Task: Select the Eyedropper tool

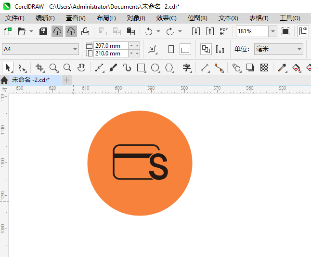Action: coord(283,68)
